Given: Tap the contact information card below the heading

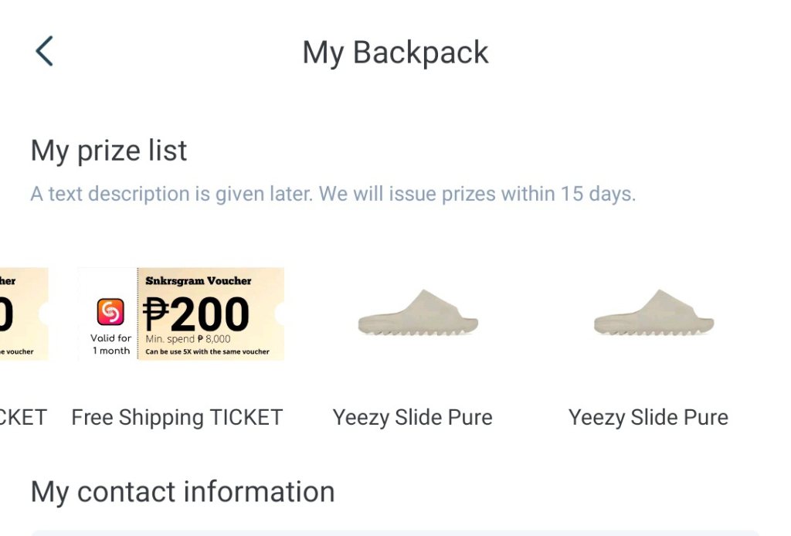Looking at the screenshot, I should pyautogui.click(x=395, y=533).
